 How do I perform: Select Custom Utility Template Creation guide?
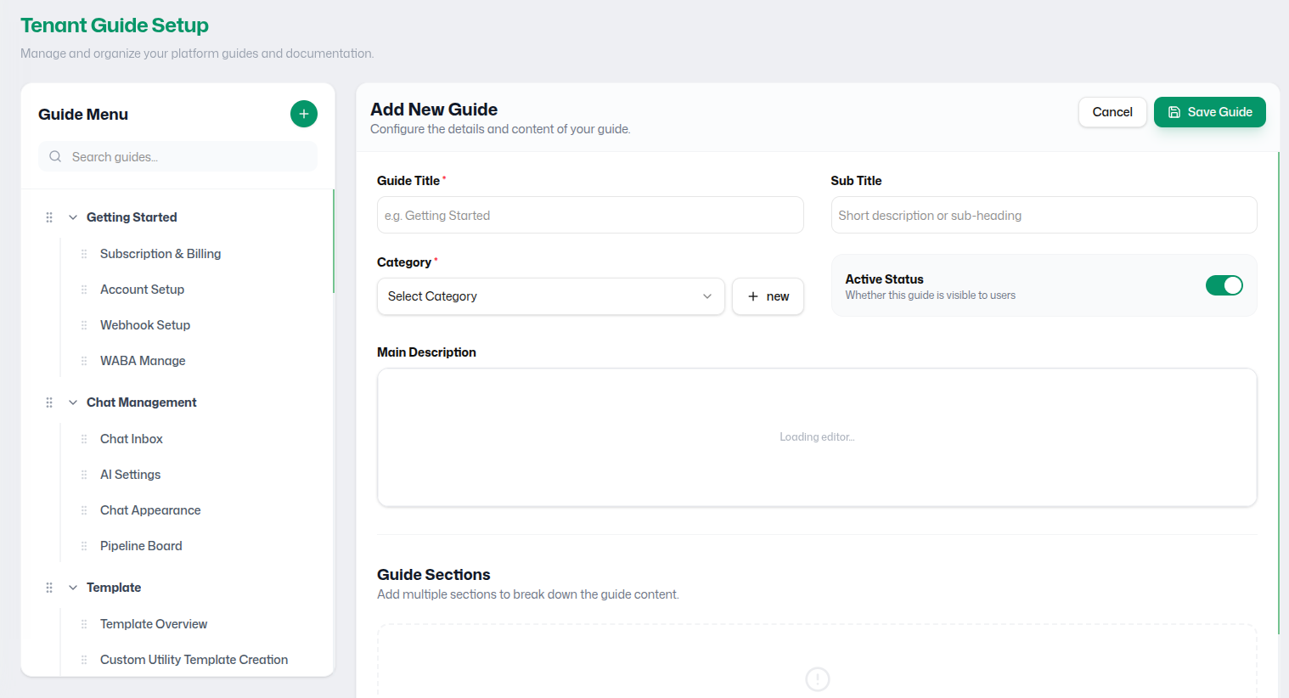pyautogui.click(x=194, y=660)
